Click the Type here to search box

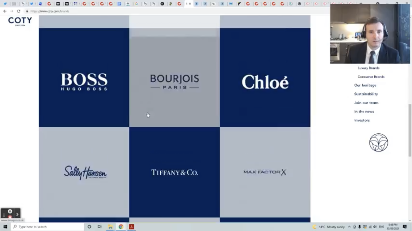click(48, 227)
